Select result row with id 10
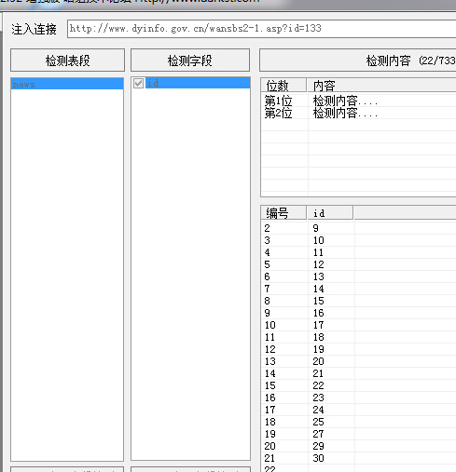Viewport: 456px width, 472px height. point(359,240)
